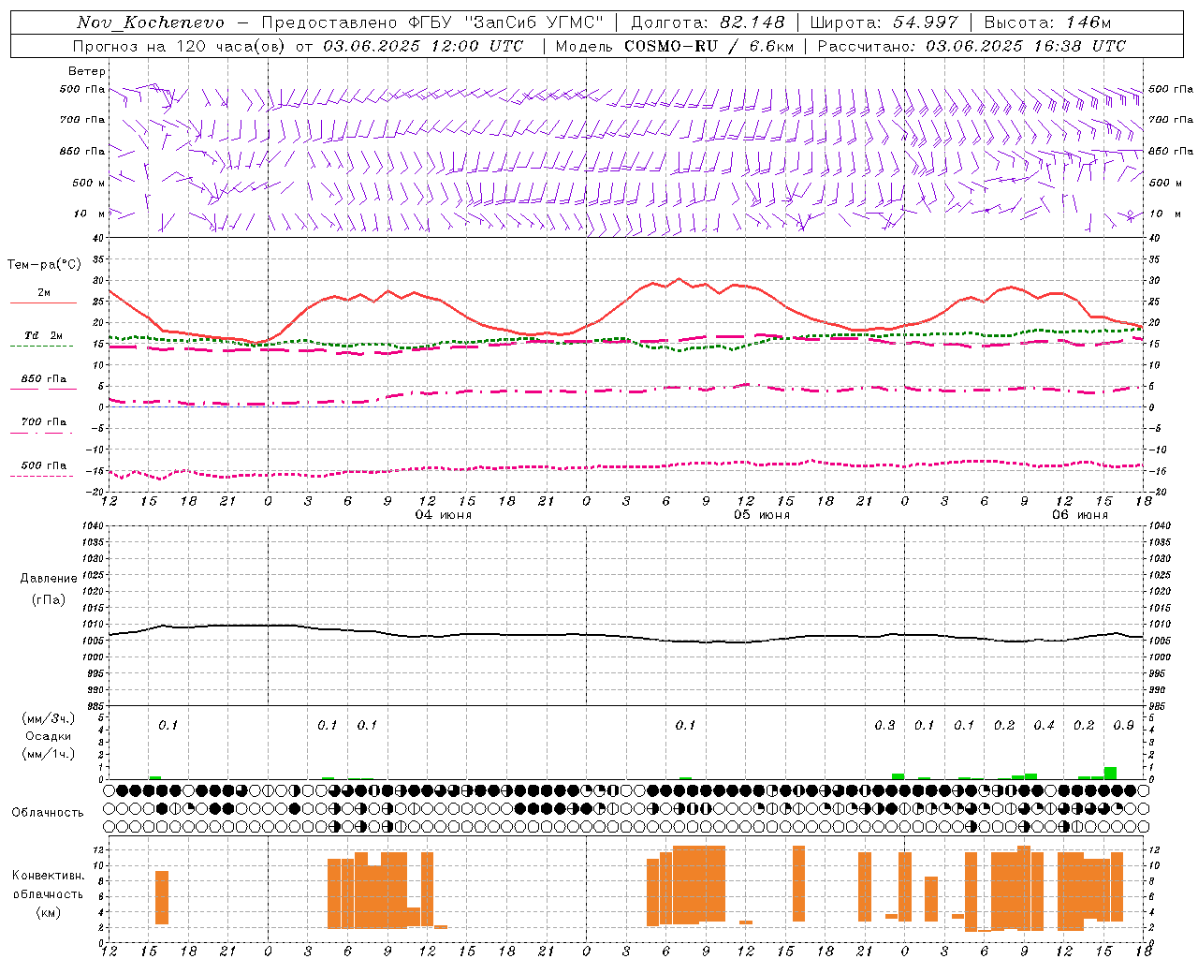Click the "Облачность" cloud cover label
This screenshot has height=959, width=1198.
click(x=48, y=813)
